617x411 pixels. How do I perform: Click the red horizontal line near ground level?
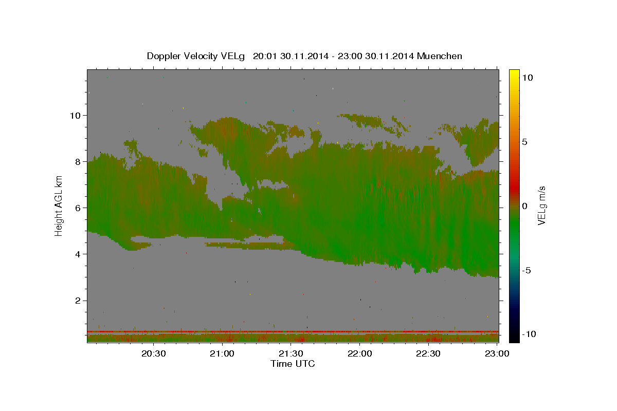tap(293, 331)
